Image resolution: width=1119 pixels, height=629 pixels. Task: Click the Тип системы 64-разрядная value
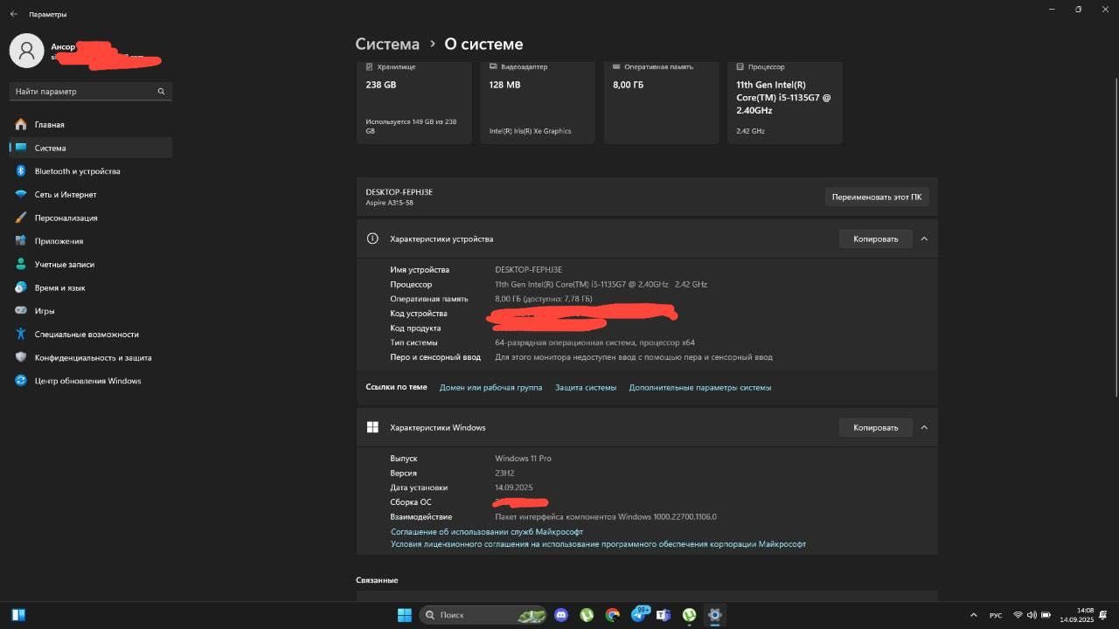point(594,342)
